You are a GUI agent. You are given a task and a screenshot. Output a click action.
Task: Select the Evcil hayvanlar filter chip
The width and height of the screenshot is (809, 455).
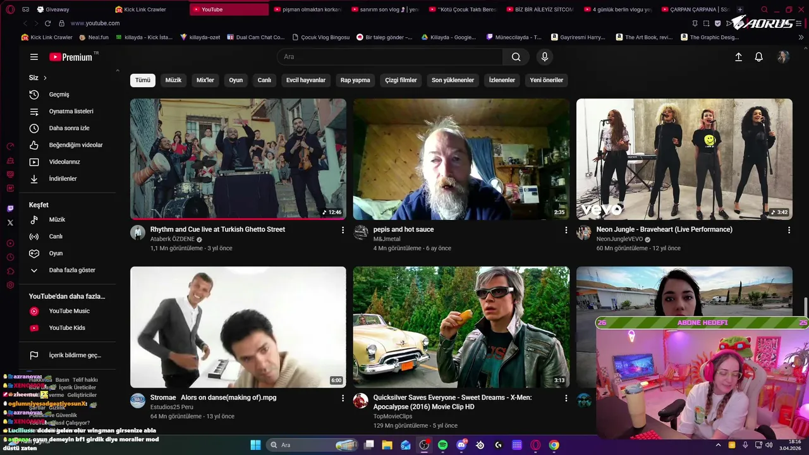point(306,80)
